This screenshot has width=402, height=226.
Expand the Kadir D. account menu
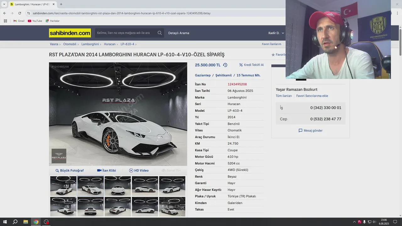pos(276,33)
